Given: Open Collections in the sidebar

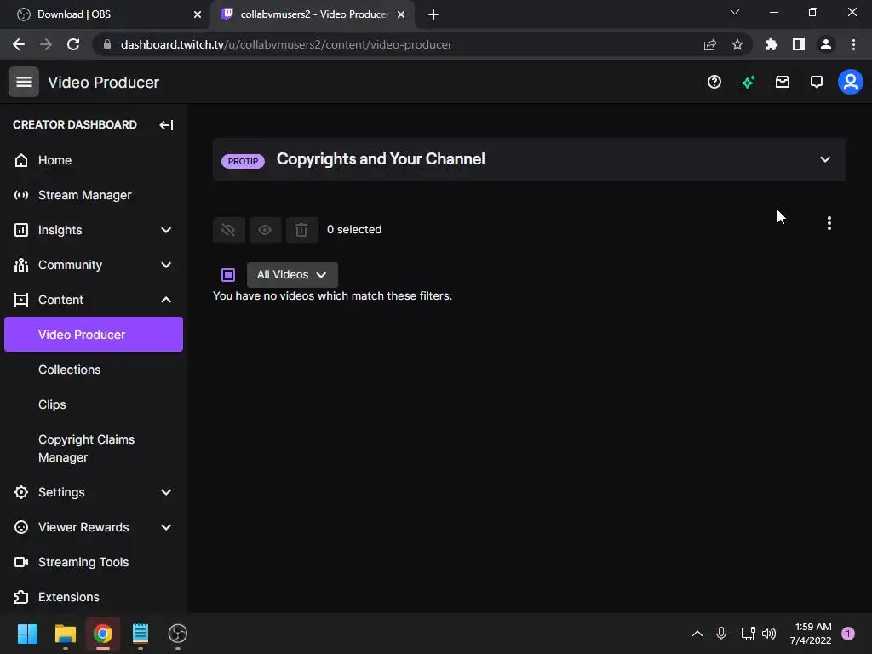Looking at the screenshot, I should pyautogui.click(x=70, y=370).
